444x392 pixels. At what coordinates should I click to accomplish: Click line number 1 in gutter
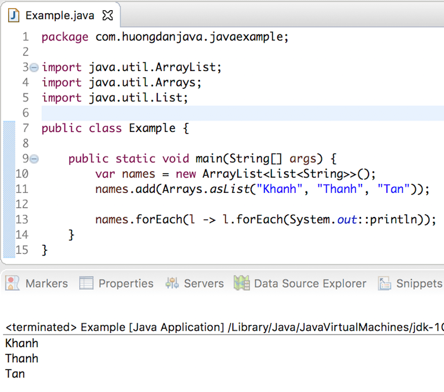26,37
